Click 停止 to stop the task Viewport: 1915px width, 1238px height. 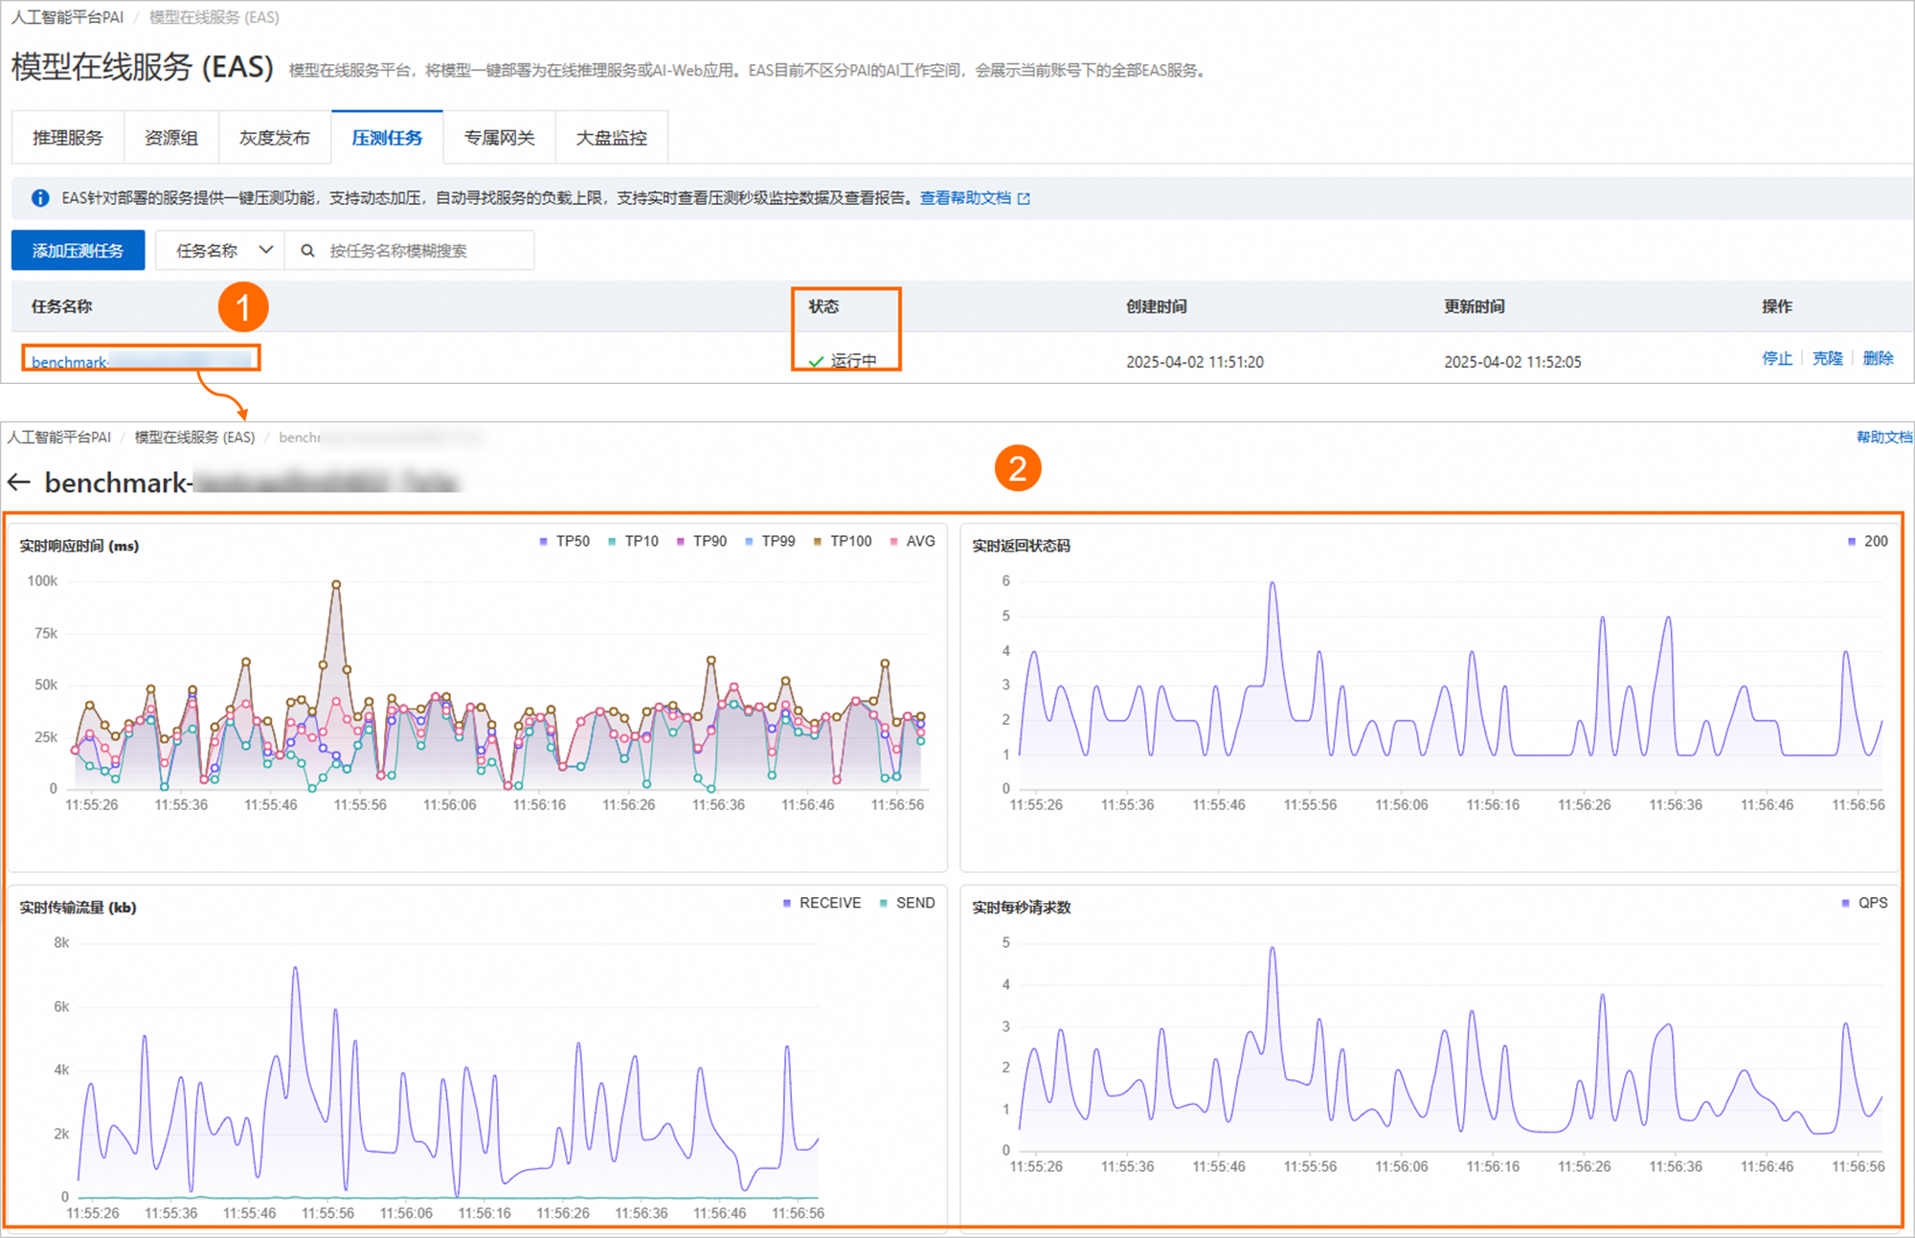pyautogui.click(x=1776, y=358)
